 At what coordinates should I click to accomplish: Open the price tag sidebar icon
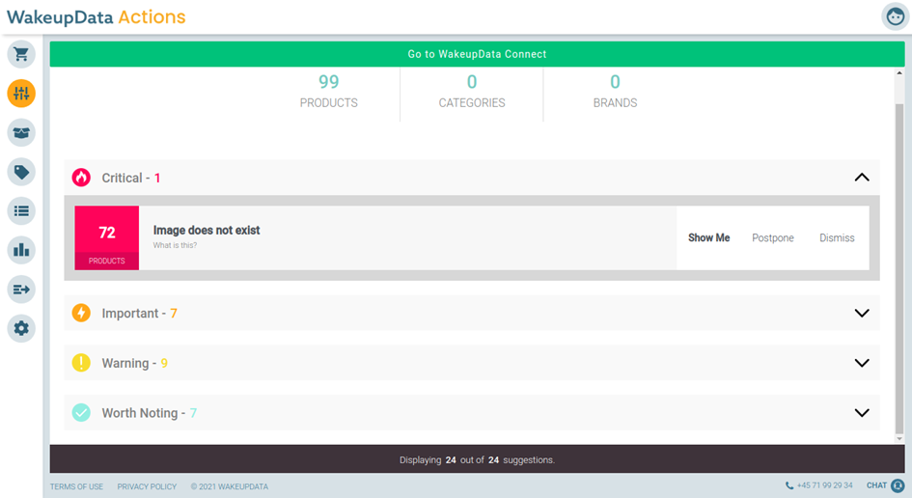coord(21,172)
